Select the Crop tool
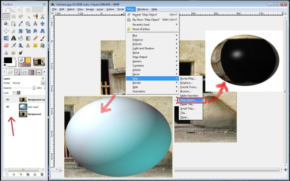Viewport: 290px width, 181px height. 14,31
